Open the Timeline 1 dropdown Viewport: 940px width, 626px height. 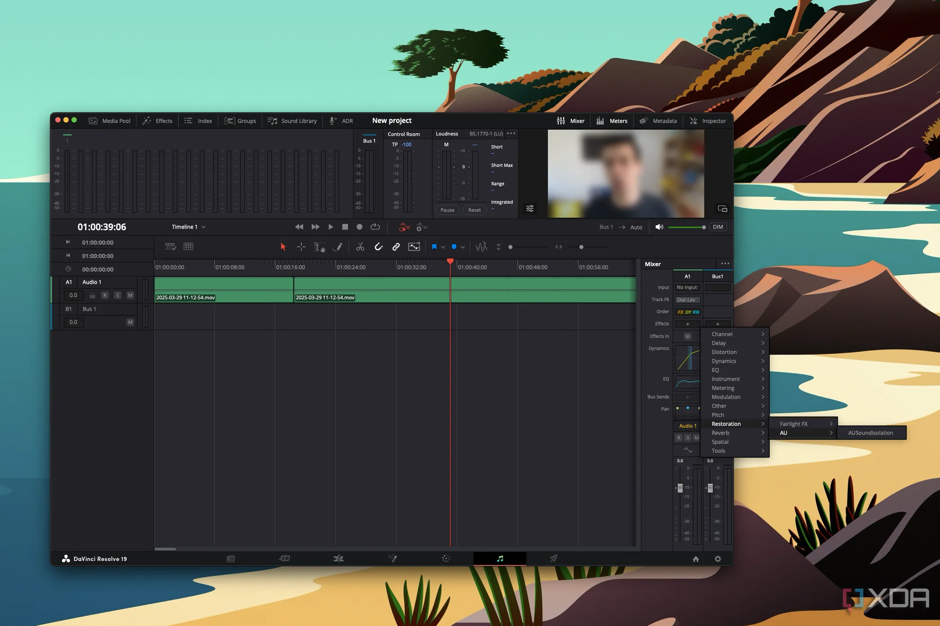click(189, 227)
